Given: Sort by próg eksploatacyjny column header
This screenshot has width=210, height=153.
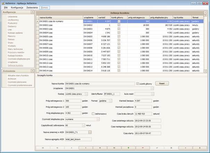Looking at the screenshot, I should [x=161, y=18].
